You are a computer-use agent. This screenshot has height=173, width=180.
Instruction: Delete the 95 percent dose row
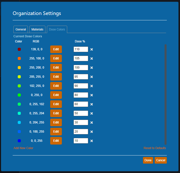[92, 77]
